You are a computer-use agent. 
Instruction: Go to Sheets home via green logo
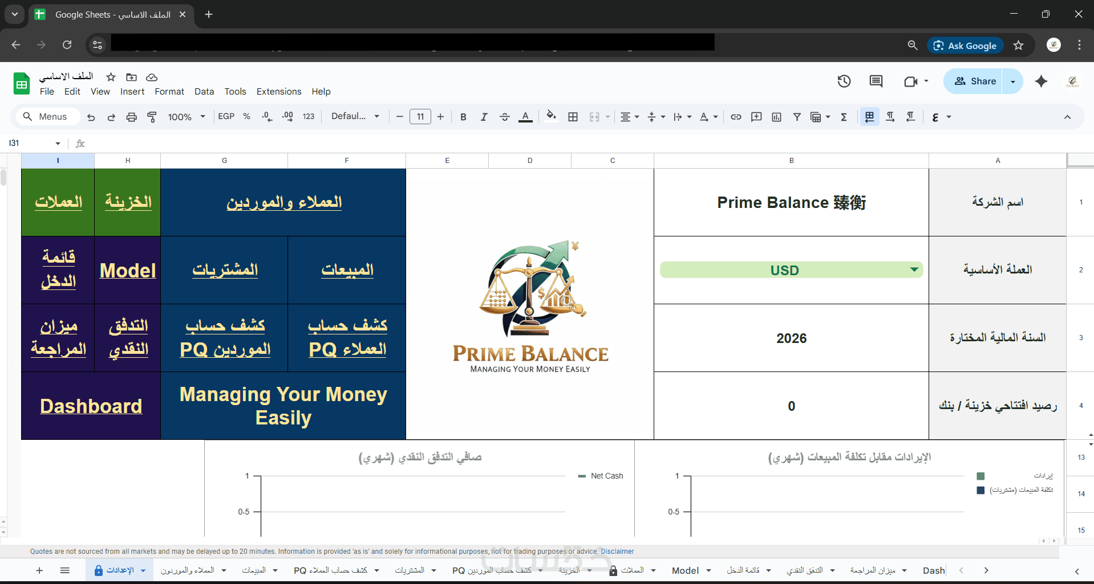(22, 84)
